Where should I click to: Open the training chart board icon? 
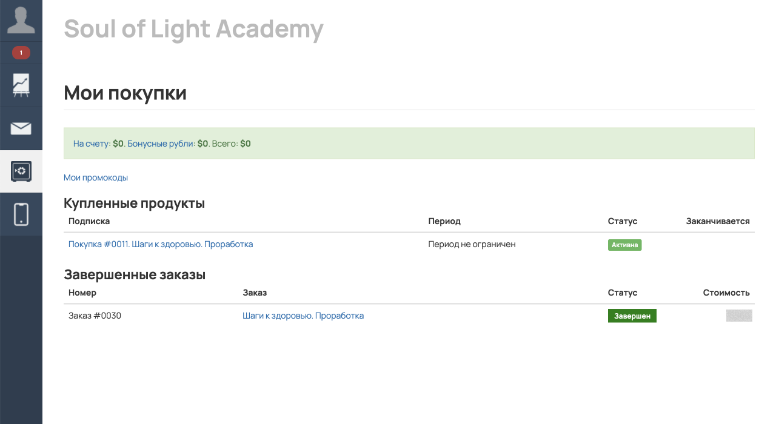click(x=21, y=85)
